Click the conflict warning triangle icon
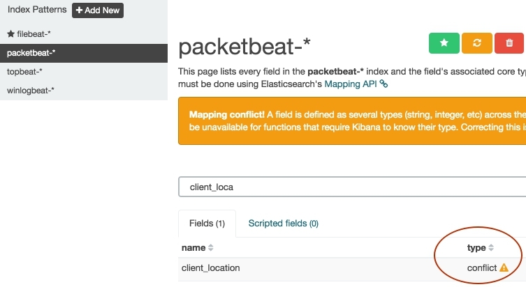The height and width of the screenshot is (287, 526). coord(504,267)
